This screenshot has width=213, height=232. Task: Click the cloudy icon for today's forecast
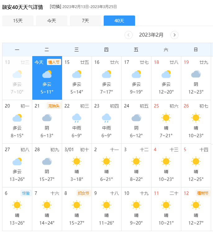click(47, 74)
